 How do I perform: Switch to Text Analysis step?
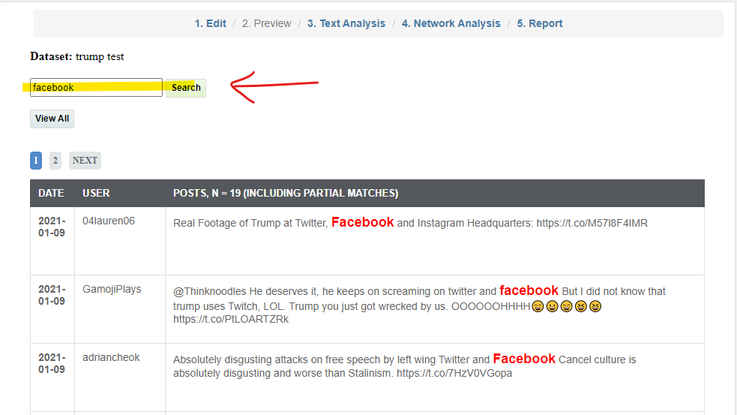pyautogui.click(x=346, y=23)
